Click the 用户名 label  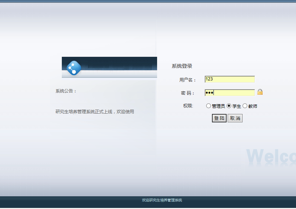coord(188,80)
